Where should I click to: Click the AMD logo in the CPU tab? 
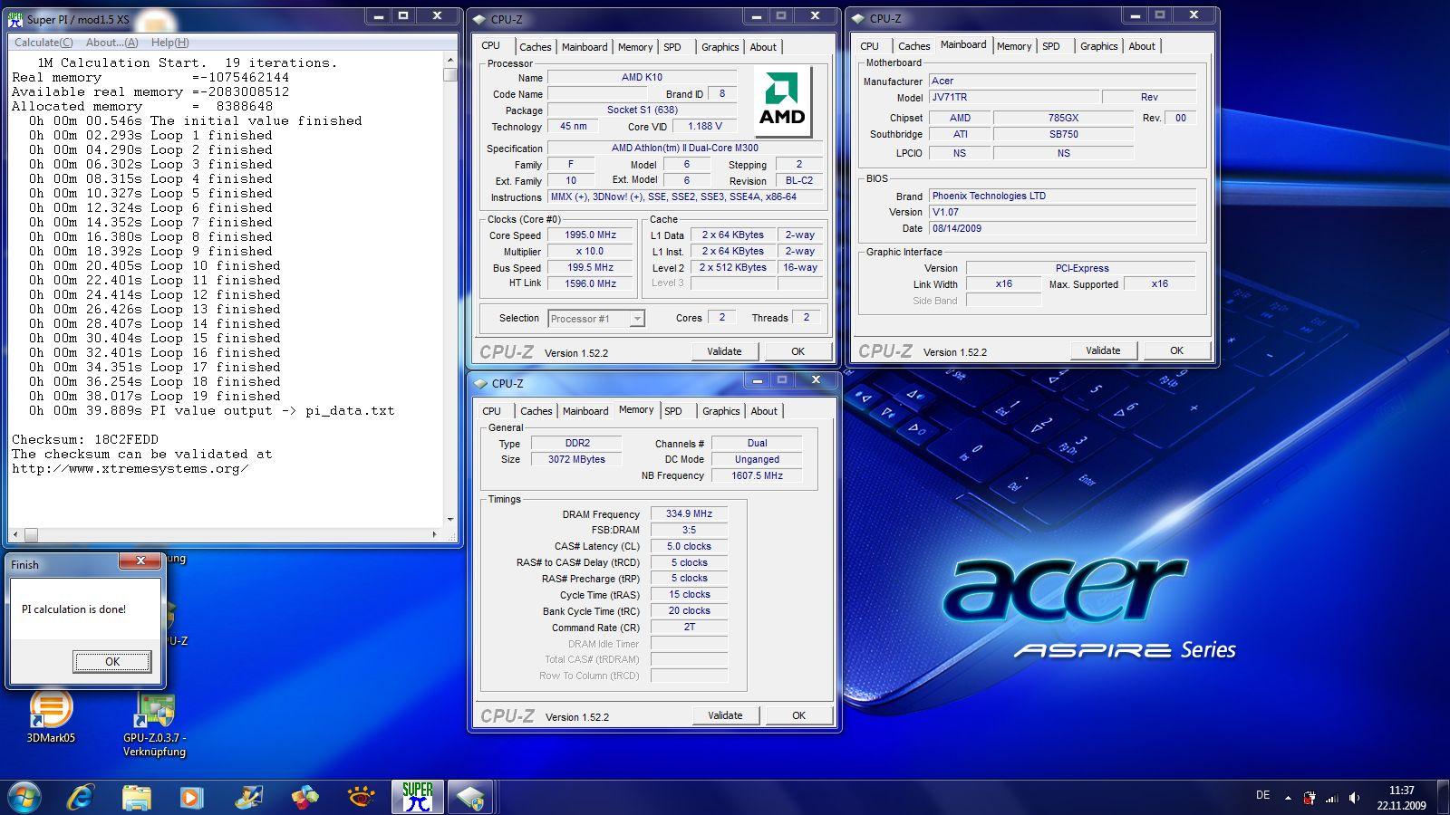coord(782,101)
